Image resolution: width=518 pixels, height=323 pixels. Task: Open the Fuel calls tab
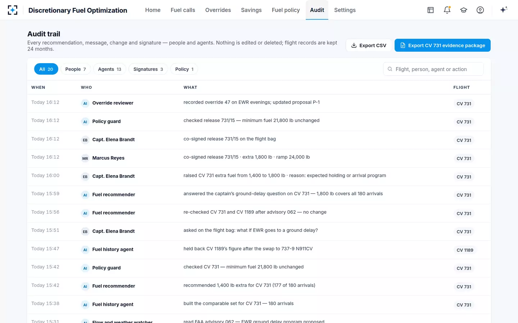pyautogui.click(x=183, y=10)
